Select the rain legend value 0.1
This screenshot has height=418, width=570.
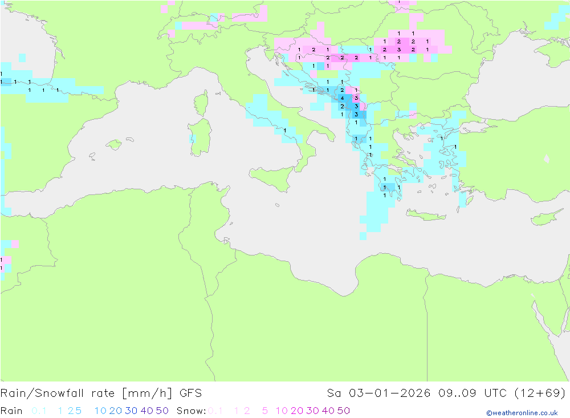point(39,411)
